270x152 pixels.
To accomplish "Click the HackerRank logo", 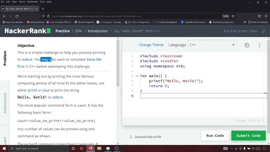I will (27, 31).
